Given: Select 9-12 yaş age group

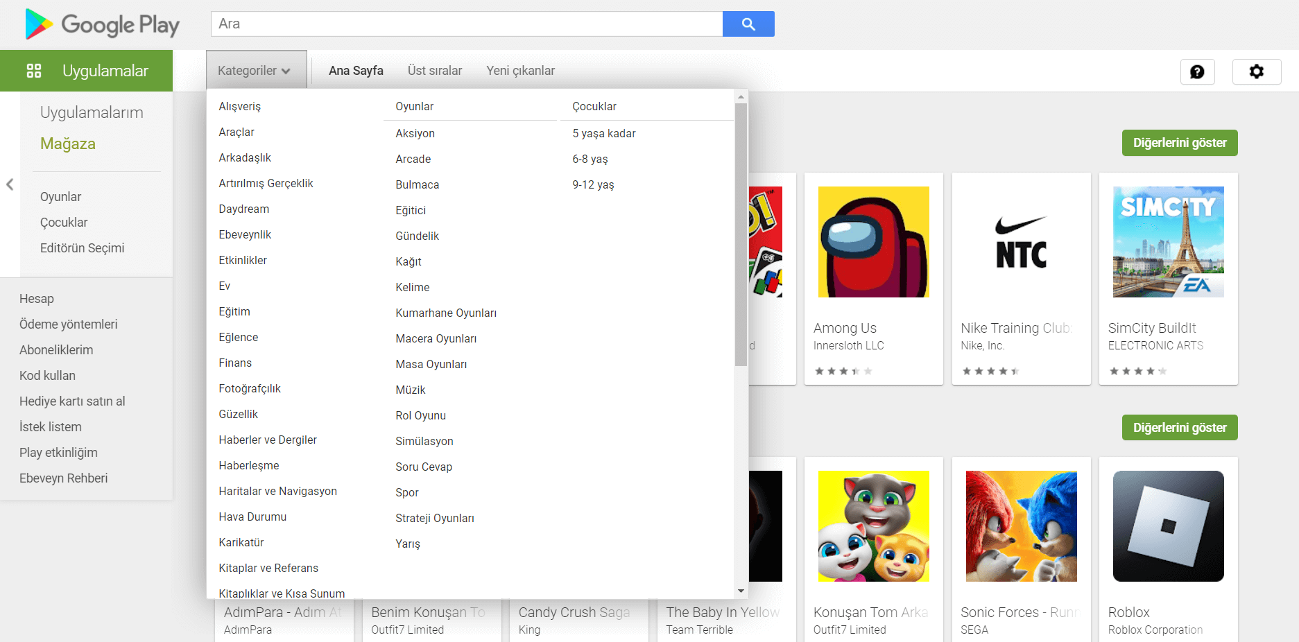Looking at the screenshot, I should (593, 184).
